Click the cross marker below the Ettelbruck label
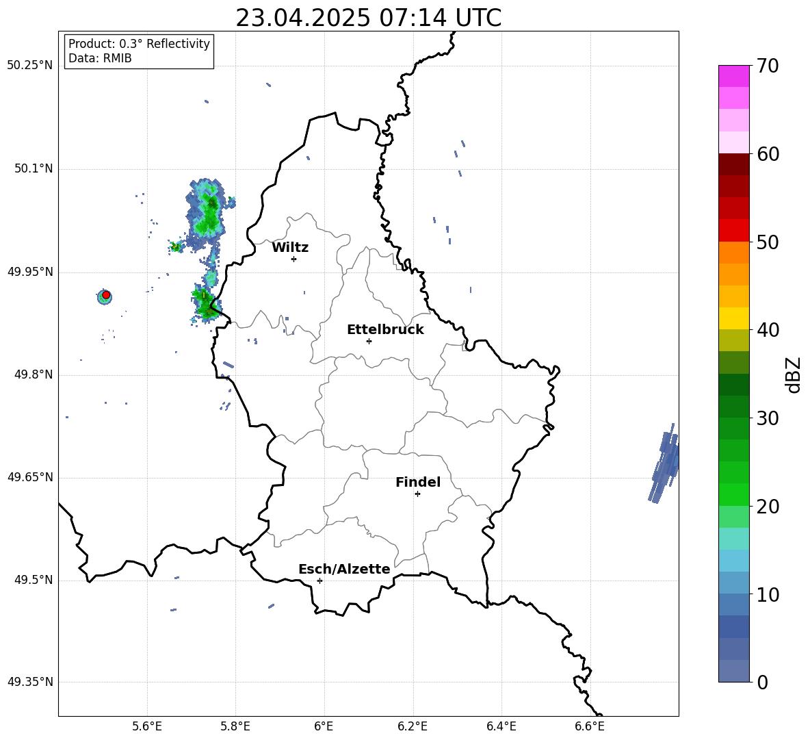 pos(369,341)
